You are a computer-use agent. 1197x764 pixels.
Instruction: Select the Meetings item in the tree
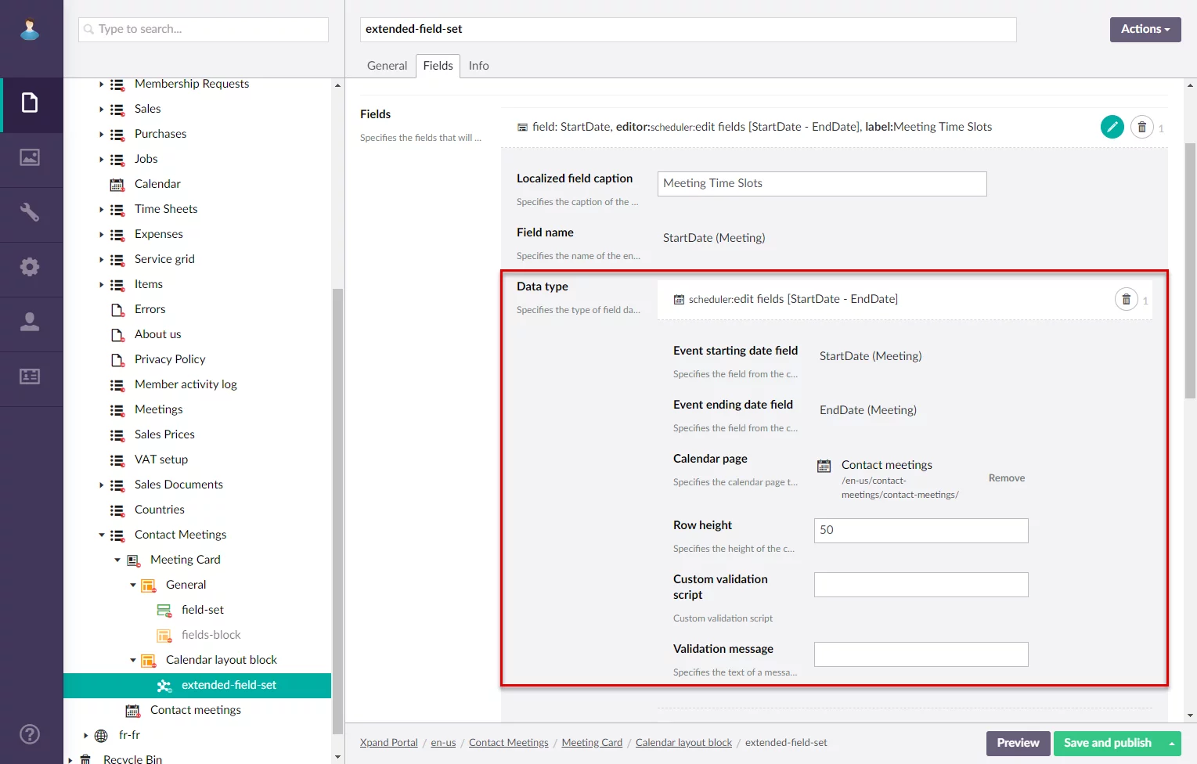coord(158,409)
